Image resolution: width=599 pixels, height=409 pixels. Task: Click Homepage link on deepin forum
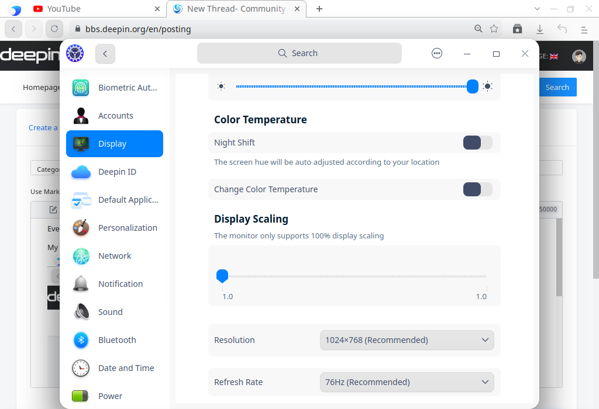click(x=42, y=88)
